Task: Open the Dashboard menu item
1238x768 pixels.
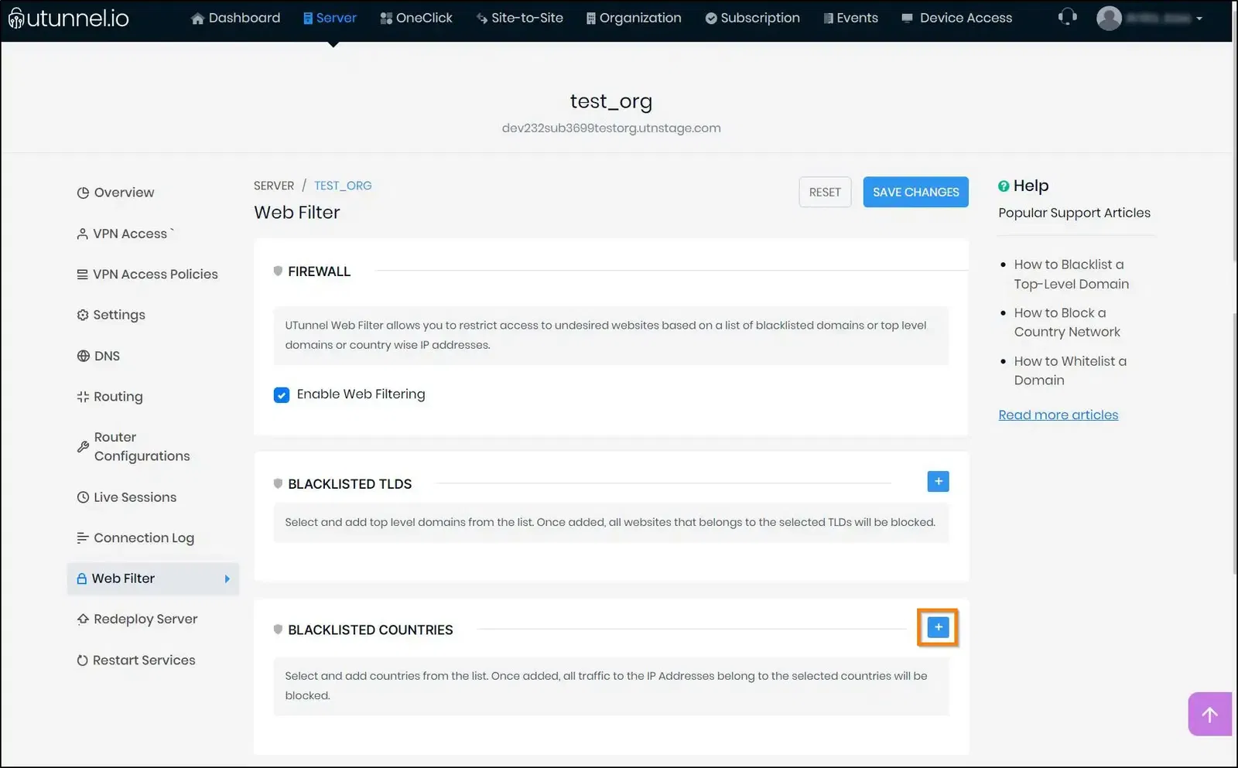Action: pos(235,18)
